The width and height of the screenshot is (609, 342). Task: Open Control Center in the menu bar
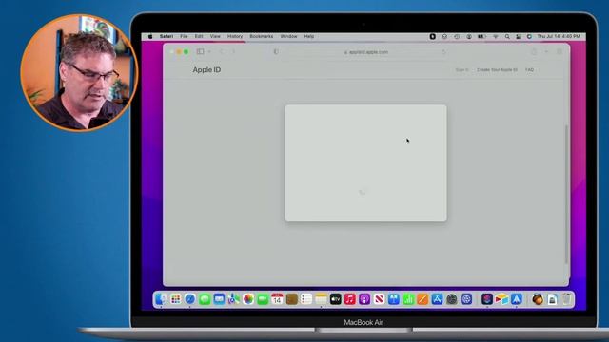click(x=518, y=36)
